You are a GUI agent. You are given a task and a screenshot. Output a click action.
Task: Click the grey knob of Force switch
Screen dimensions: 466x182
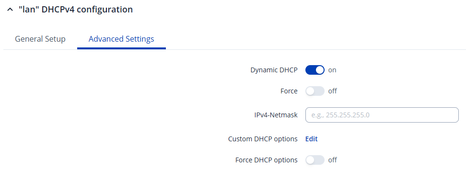(310, 91)
